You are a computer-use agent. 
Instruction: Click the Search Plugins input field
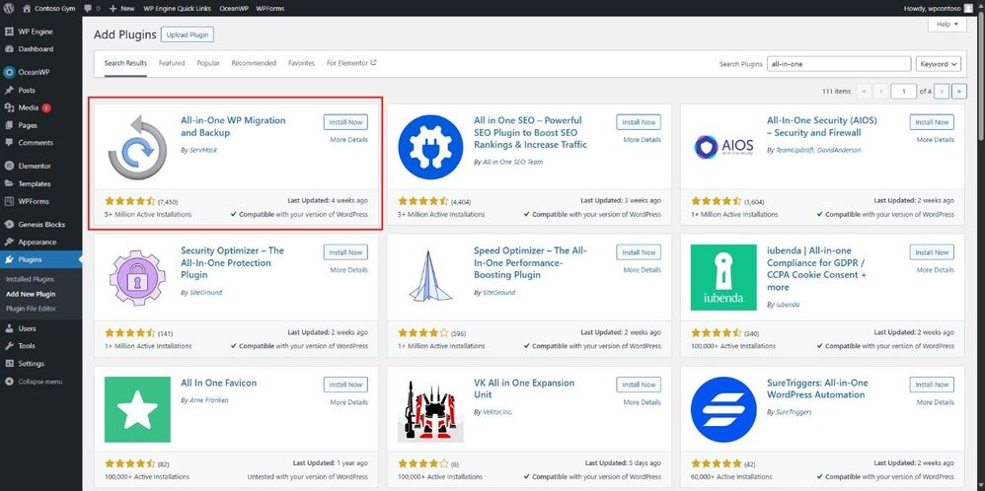pos(839,64)
